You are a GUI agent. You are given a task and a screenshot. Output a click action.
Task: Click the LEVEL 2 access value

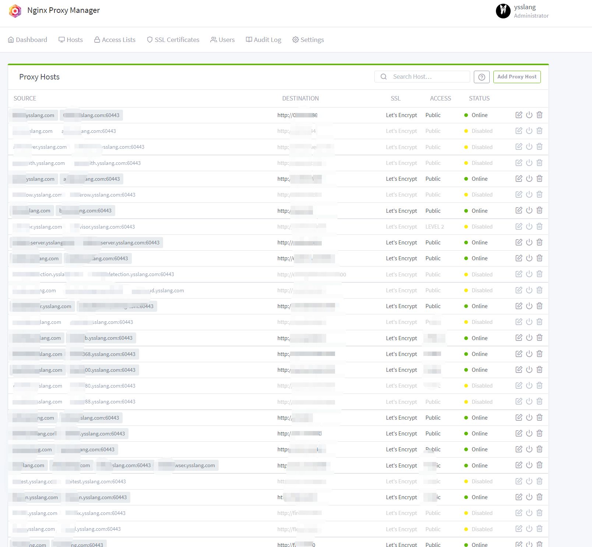pyautogui.click(x=434, y=227)
